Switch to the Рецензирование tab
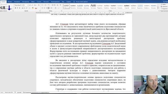The image size is (168, 94). pyautogui.click(x=55, y=2)
